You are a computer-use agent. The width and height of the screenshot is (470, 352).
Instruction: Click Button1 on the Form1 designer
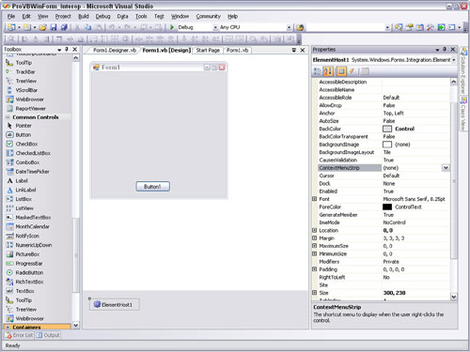(x=153, y=187)
